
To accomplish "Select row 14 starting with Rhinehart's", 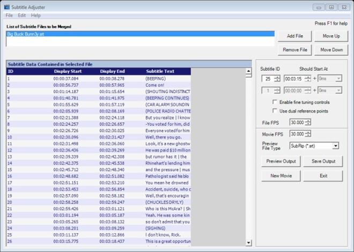I will point(99,163).
